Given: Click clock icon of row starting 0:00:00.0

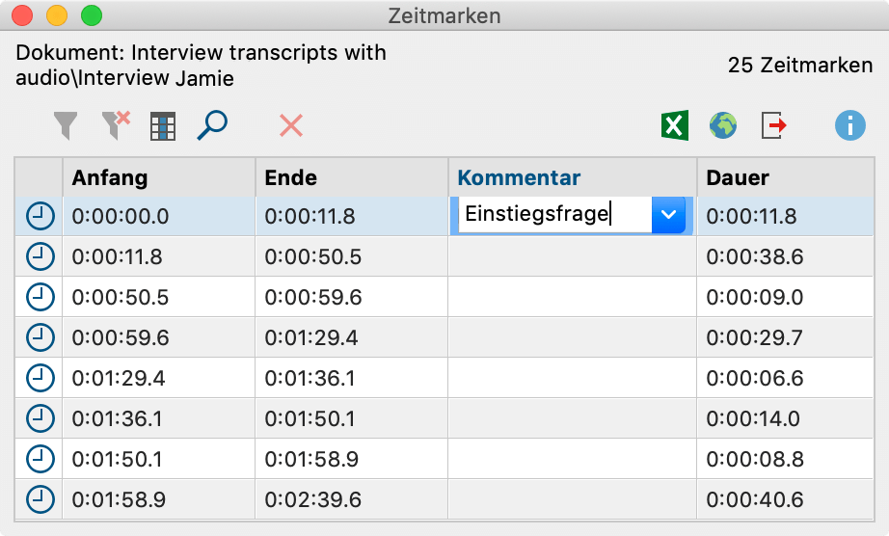Looking at the screenshot, I should [40, 216].
